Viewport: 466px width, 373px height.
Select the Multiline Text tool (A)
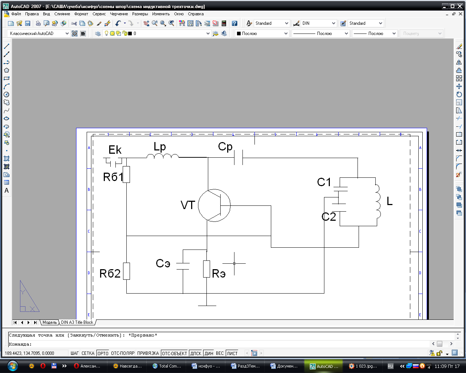[x=7, y=191]
